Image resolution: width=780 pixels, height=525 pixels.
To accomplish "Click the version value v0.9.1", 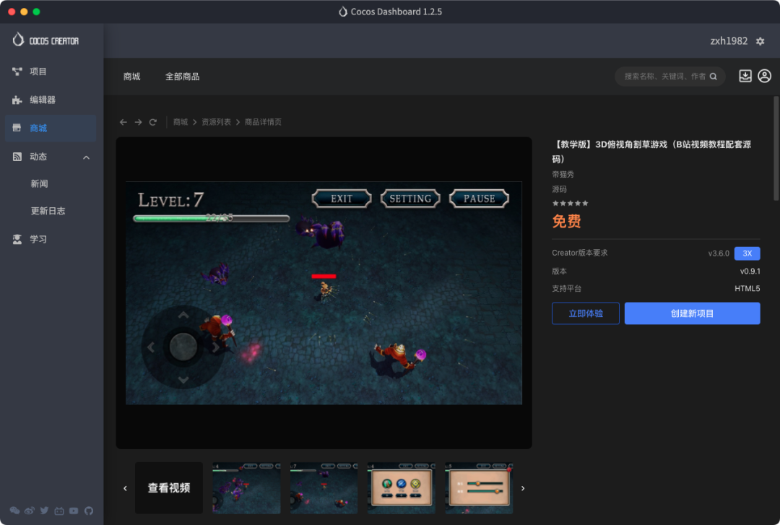I will (x=750, y=272).
